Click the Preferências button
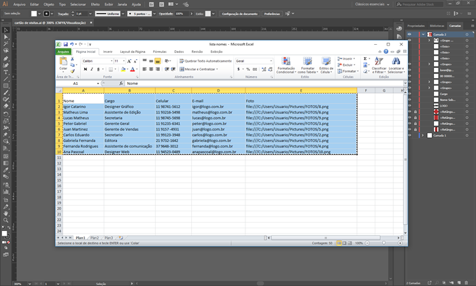Screen dimensions: 476x286 272,14
